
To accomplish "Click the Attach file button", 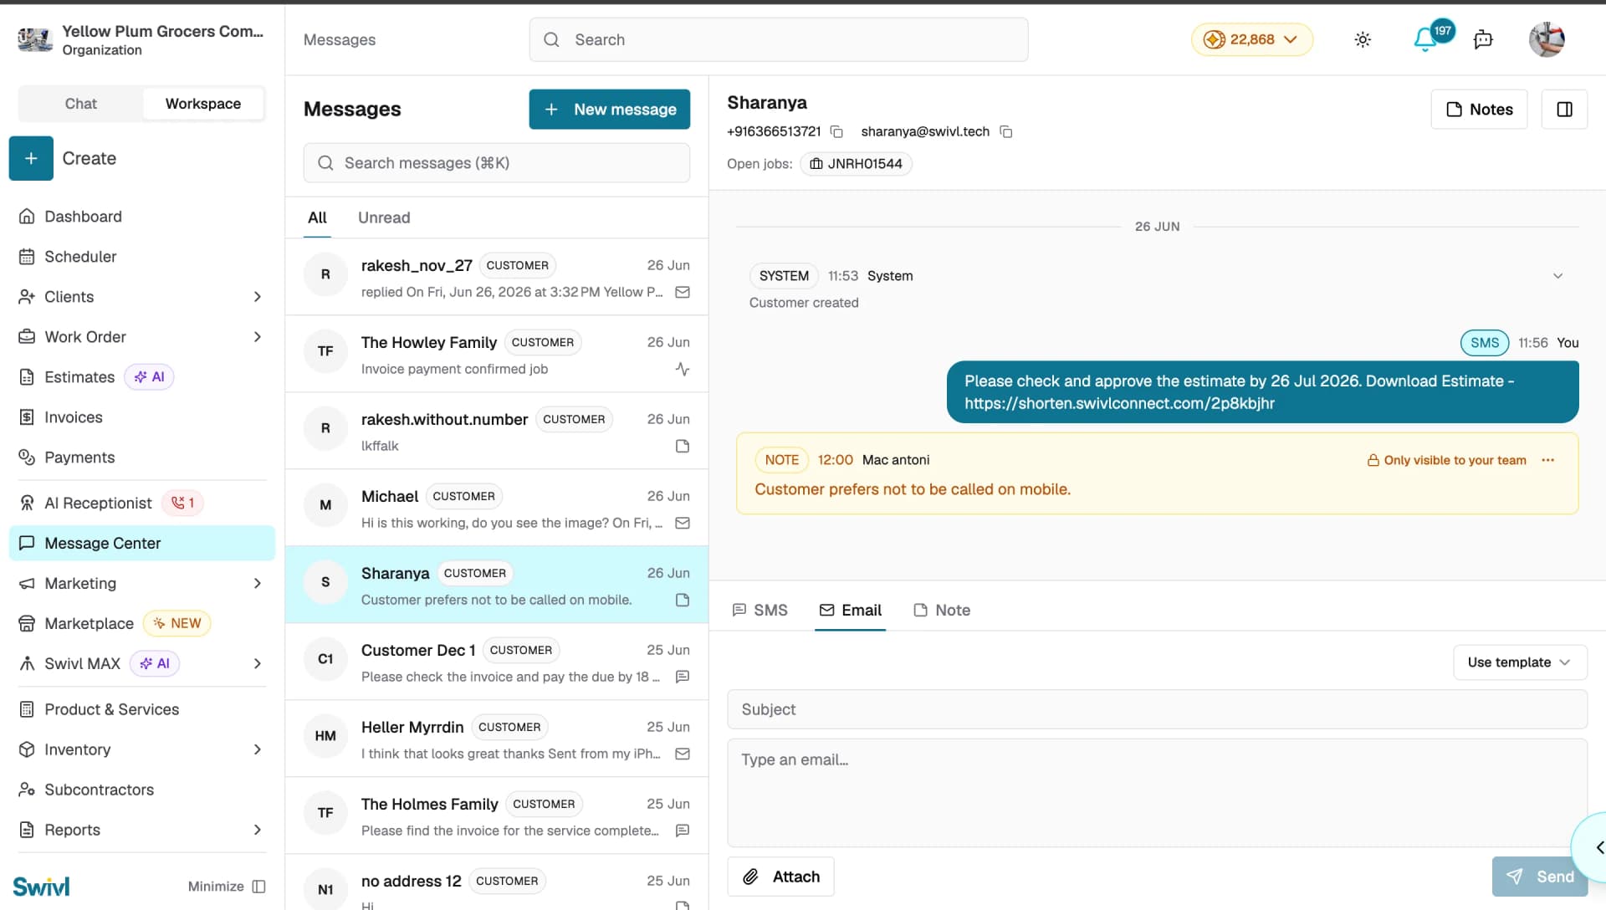I will click(x=780, y=877).
